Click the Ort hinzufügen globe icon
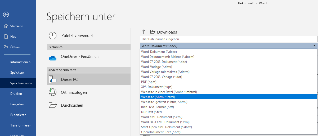 tap(53, 92)
